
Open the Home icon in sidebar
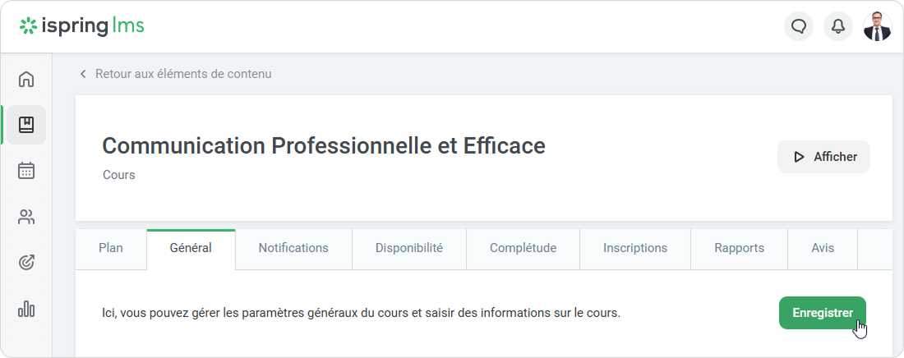[26, 80]
